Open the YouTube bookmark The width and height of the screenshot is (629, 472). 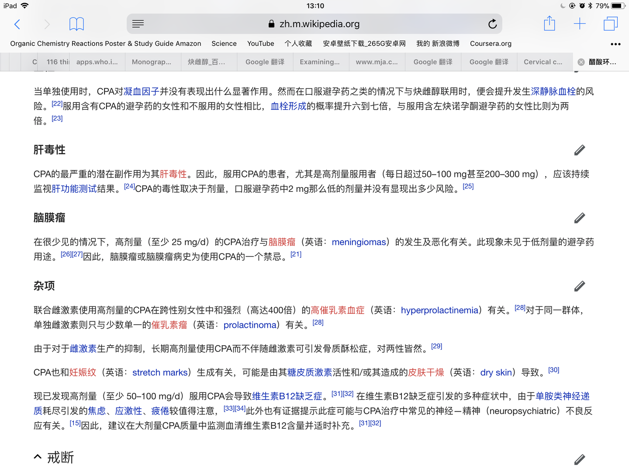point(261,44)
